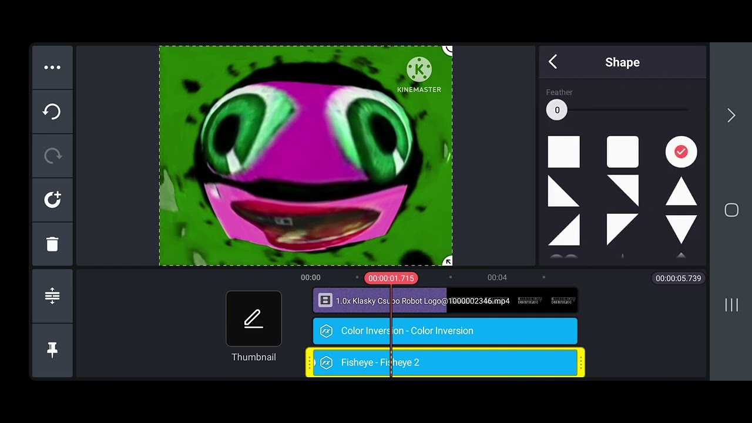Click the Thumbnail label text
The height and width of the screenshot is (423, 752).
coord(254,357)
